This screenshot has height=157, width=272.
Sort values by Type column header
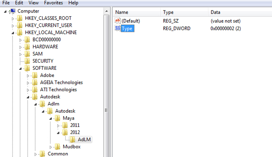[184, 12]
